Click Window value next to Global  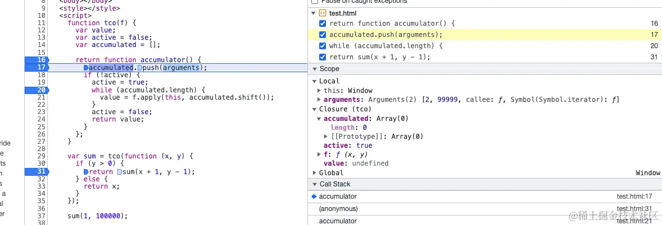[647, 173]
